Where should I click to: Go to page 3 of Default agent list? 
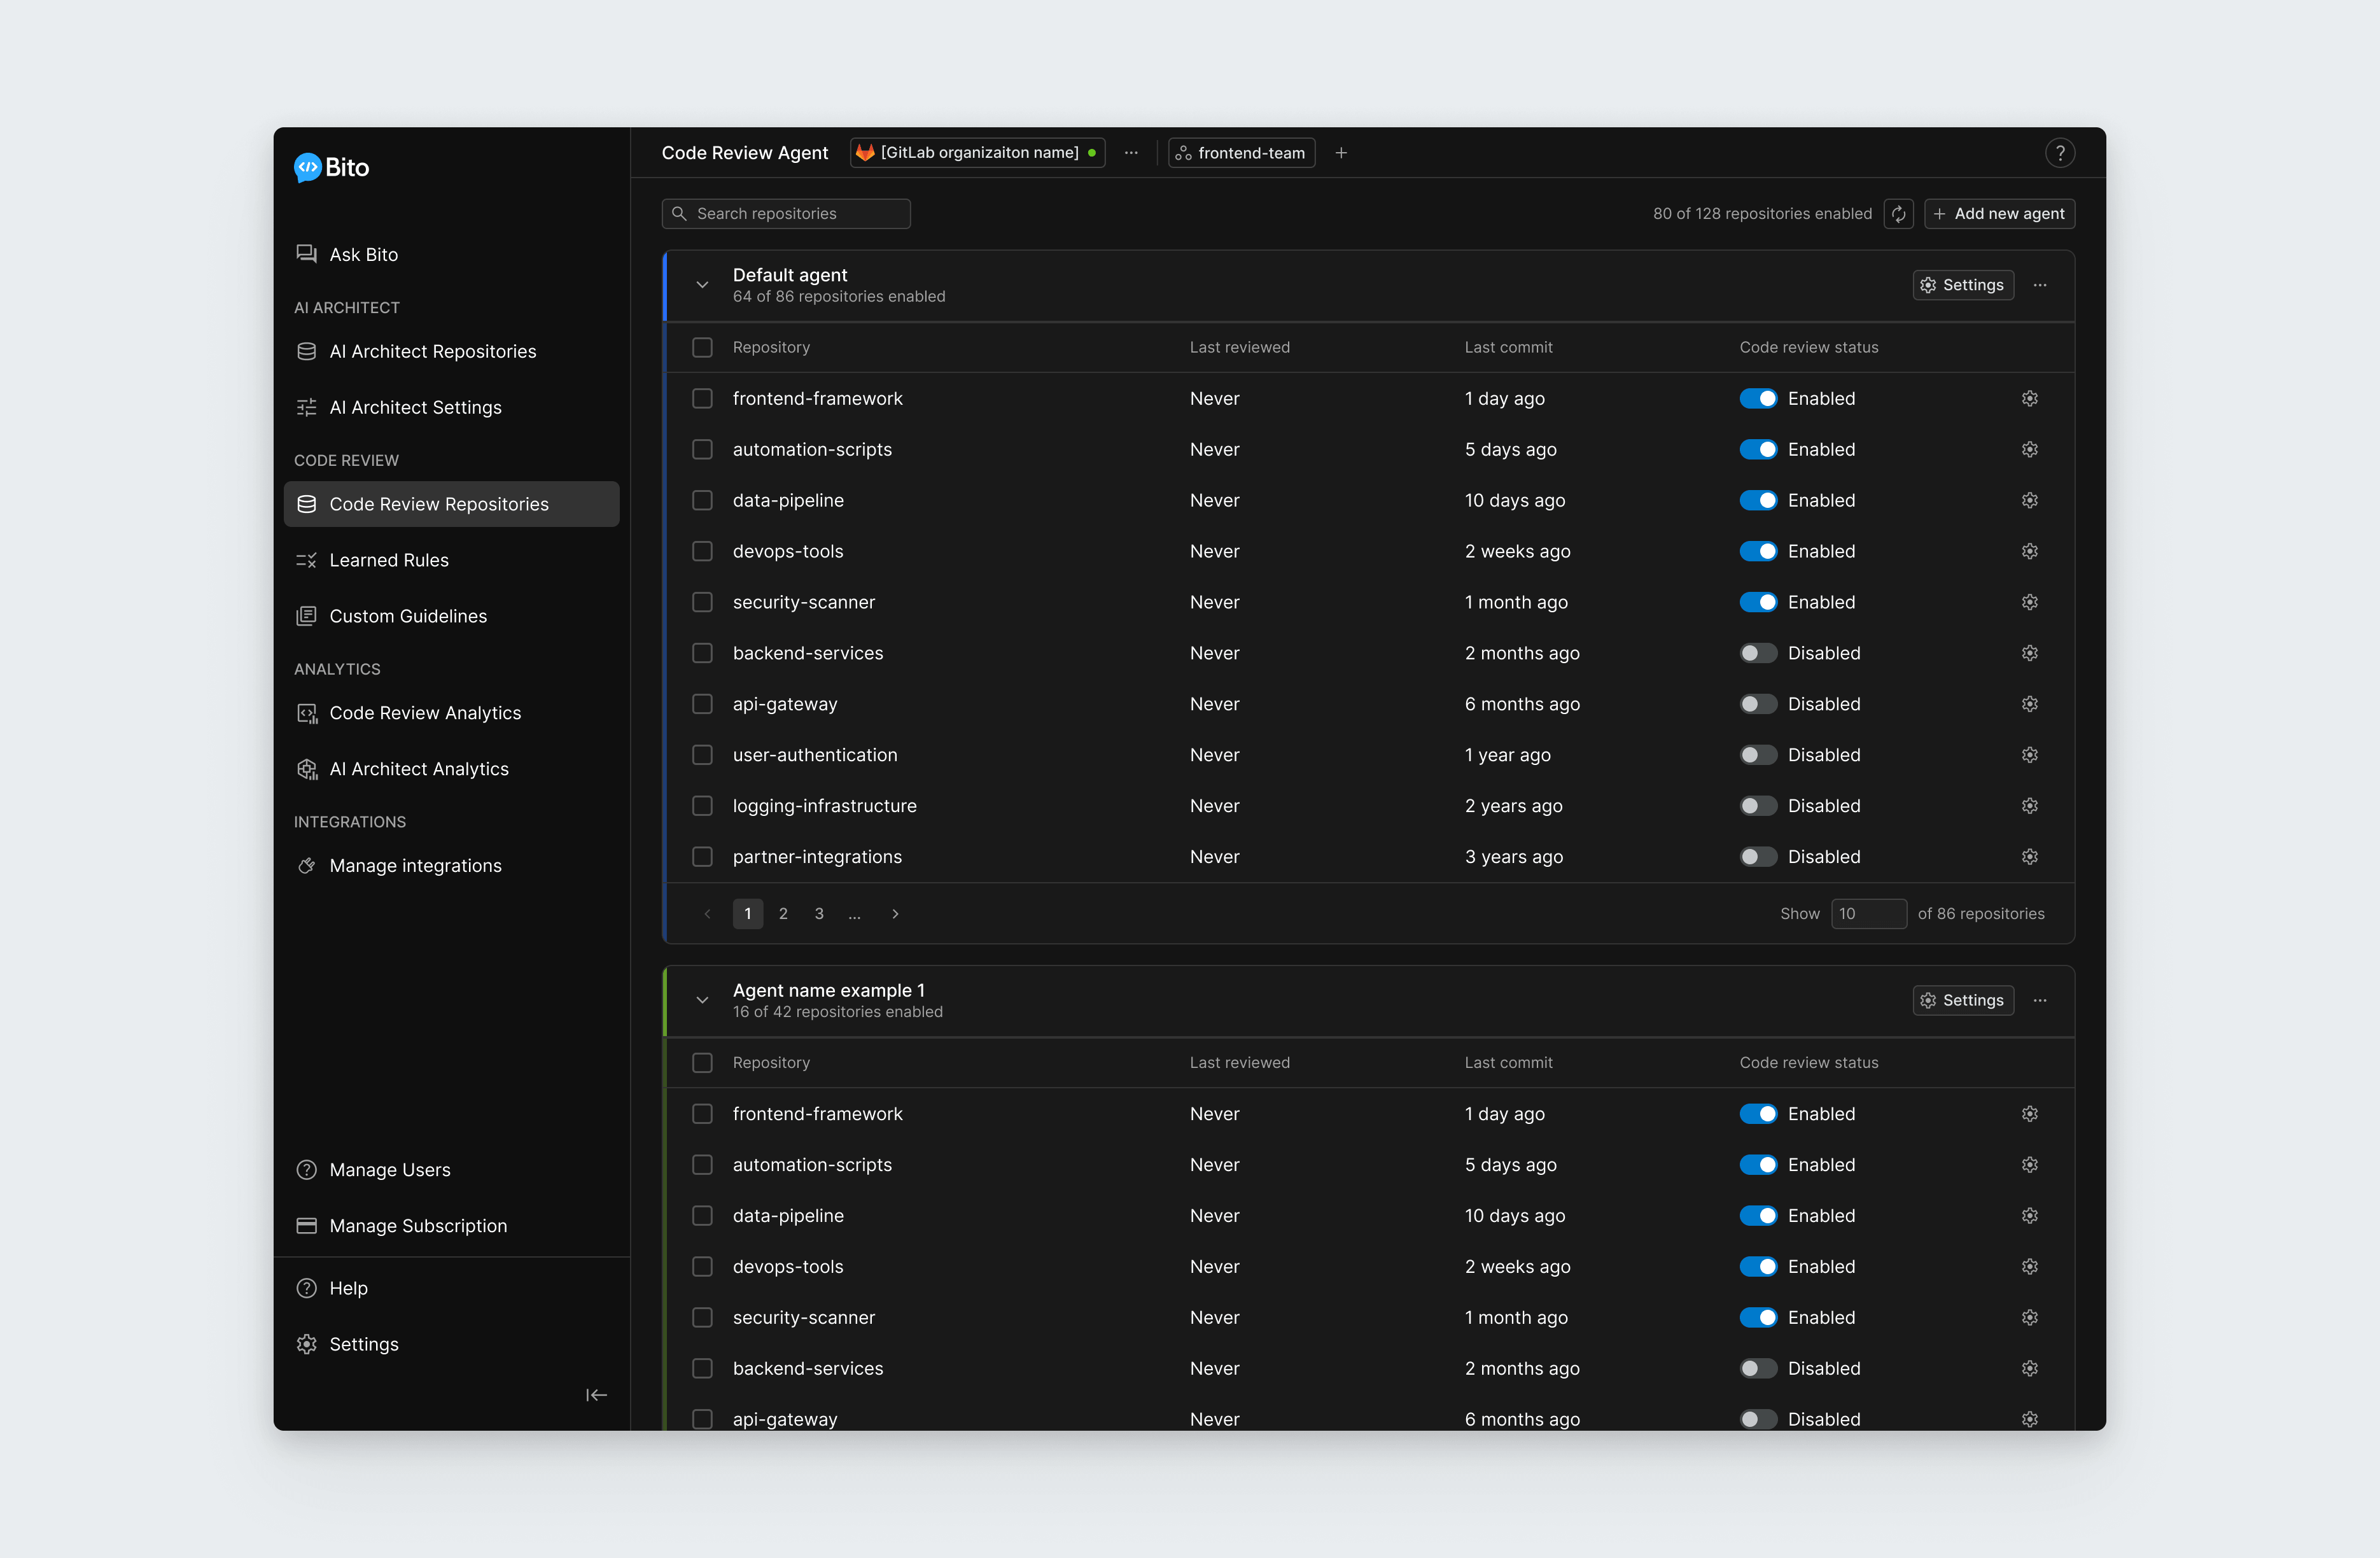point(819,914)
